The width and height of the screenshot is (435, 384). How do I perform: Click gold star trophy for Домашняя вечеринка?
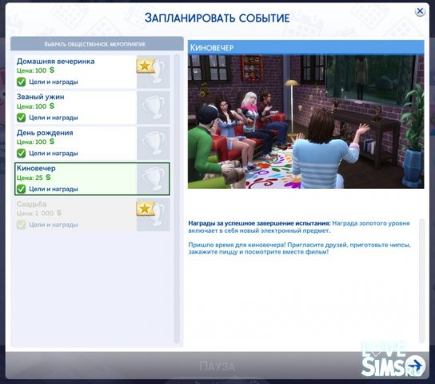pos(153,71)
